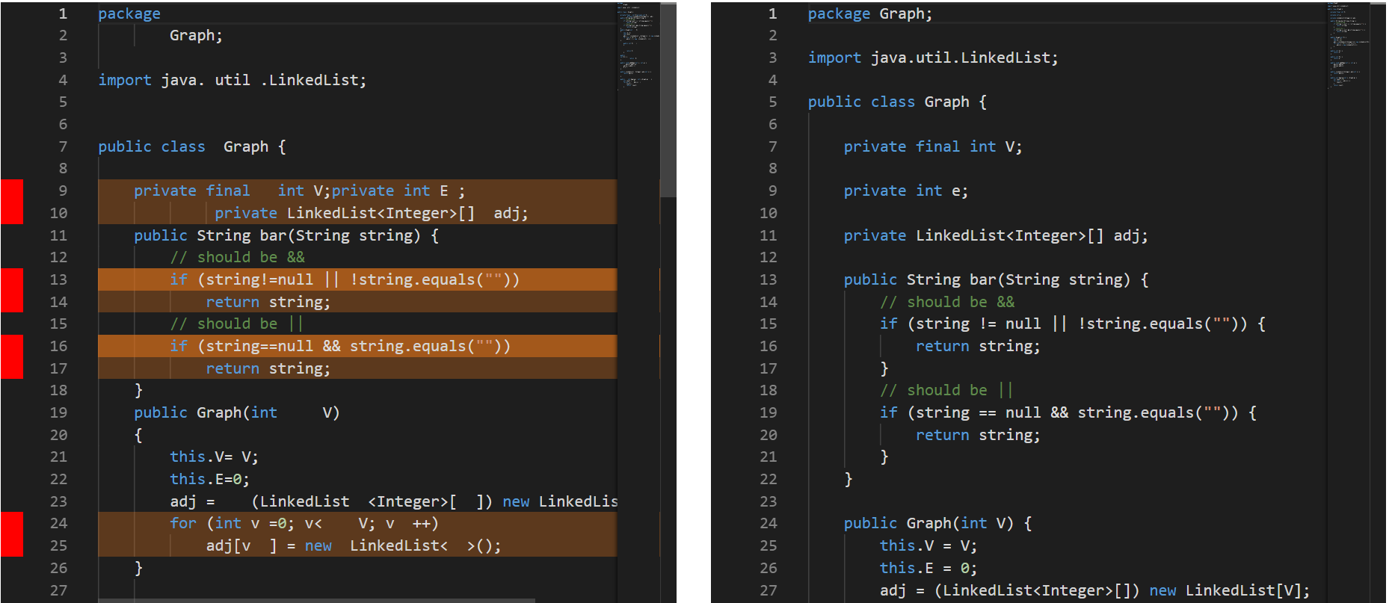Click the right editor's minimap code preview
This screenshot has height=603, width=1392.
coord(1348,45)
